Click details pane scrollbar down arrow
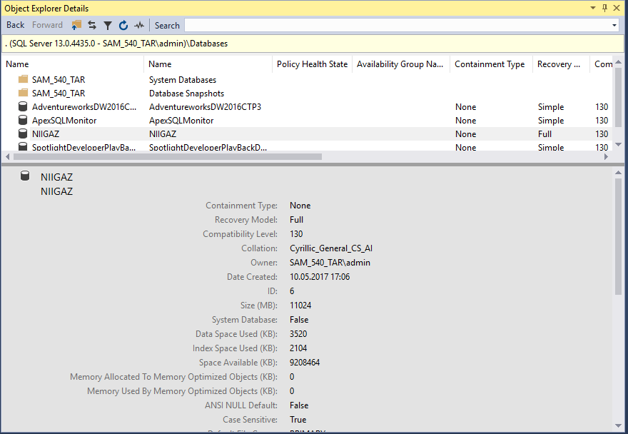 point(619,426)
